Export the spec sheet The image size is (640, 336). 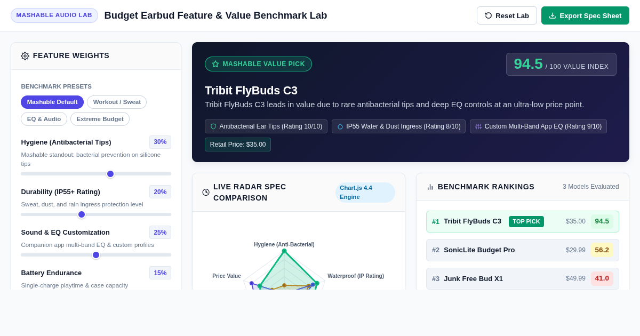(x=585, y=15)
